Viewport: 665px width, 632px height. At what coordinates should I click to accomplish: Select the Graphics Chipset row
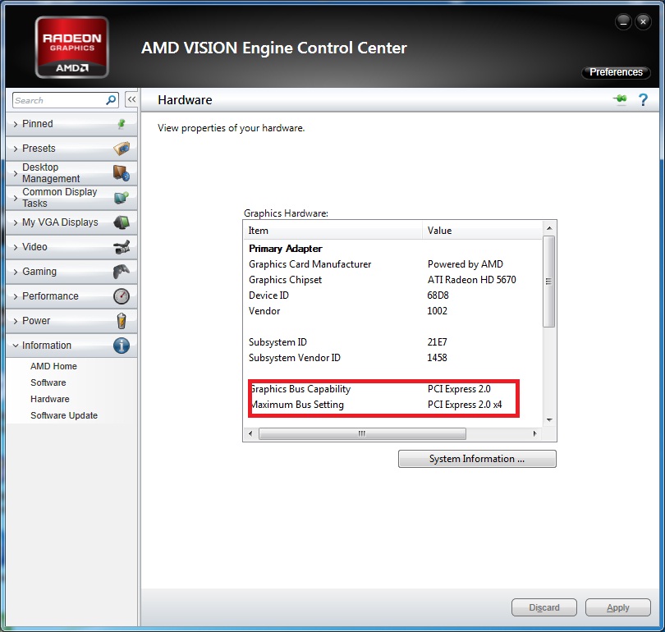pos(393,280)
